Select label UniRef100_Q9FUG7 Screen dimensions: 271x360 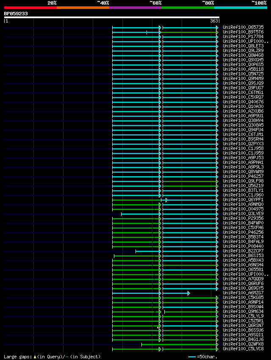tap(243, 88)
